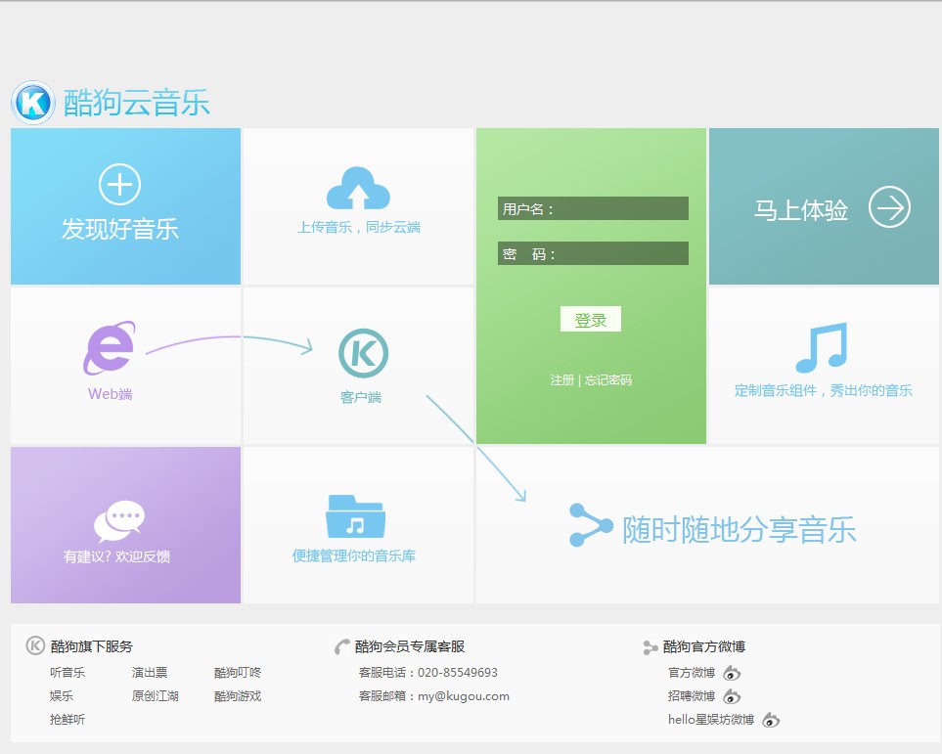Click the 发现好音乐 label
Image resolution: width=942 pixels, height=754 pixels.
(120, 229)
